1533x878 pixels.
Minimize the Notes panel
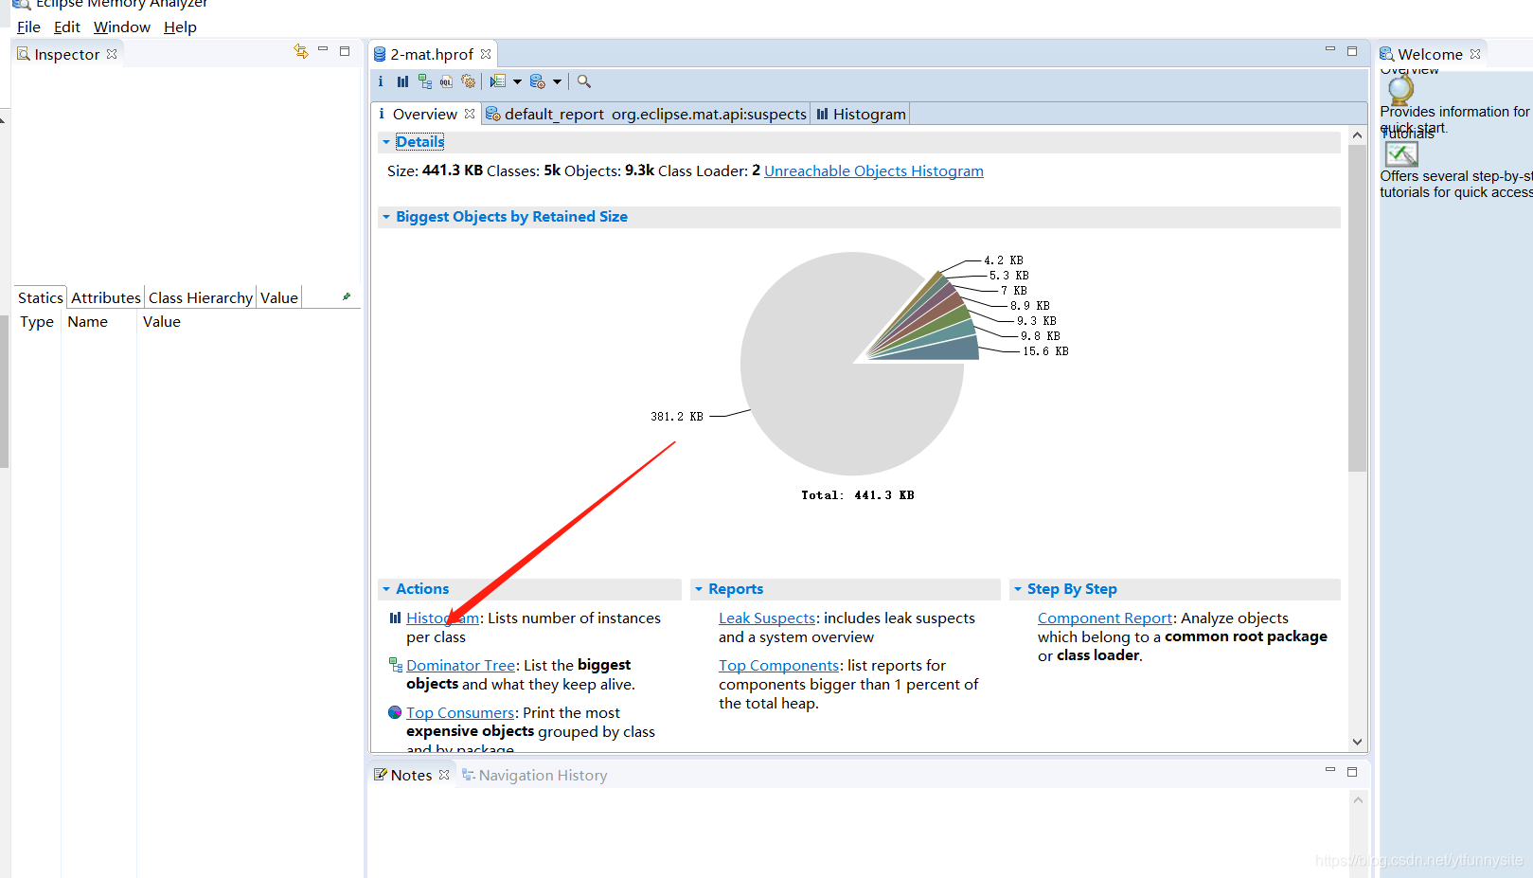tap(1330, 770)
